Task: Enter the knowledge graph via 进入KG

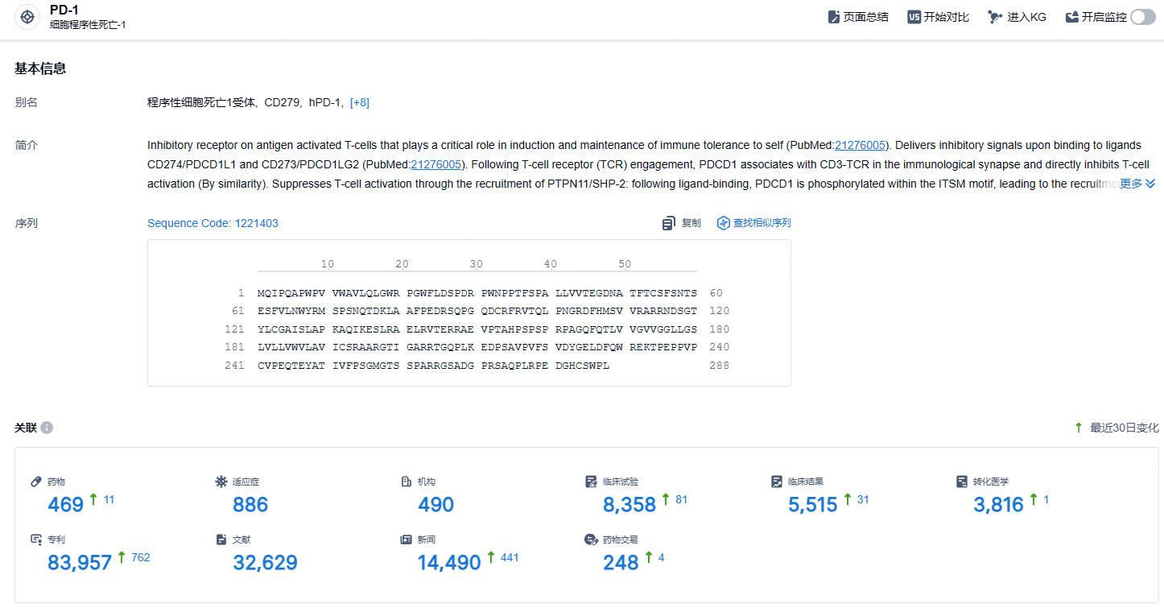Action: pos(1017,17)
